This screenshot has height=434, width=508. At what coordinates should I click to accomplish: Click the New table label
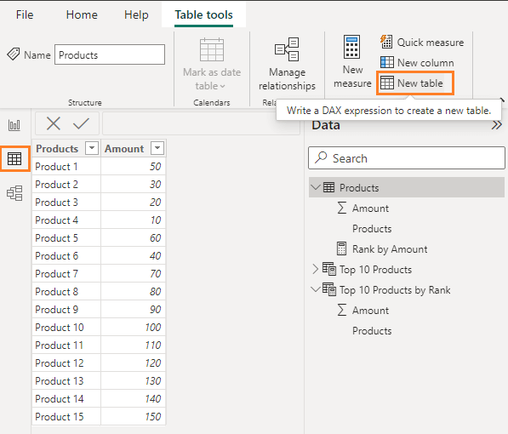tap(420, 83)
